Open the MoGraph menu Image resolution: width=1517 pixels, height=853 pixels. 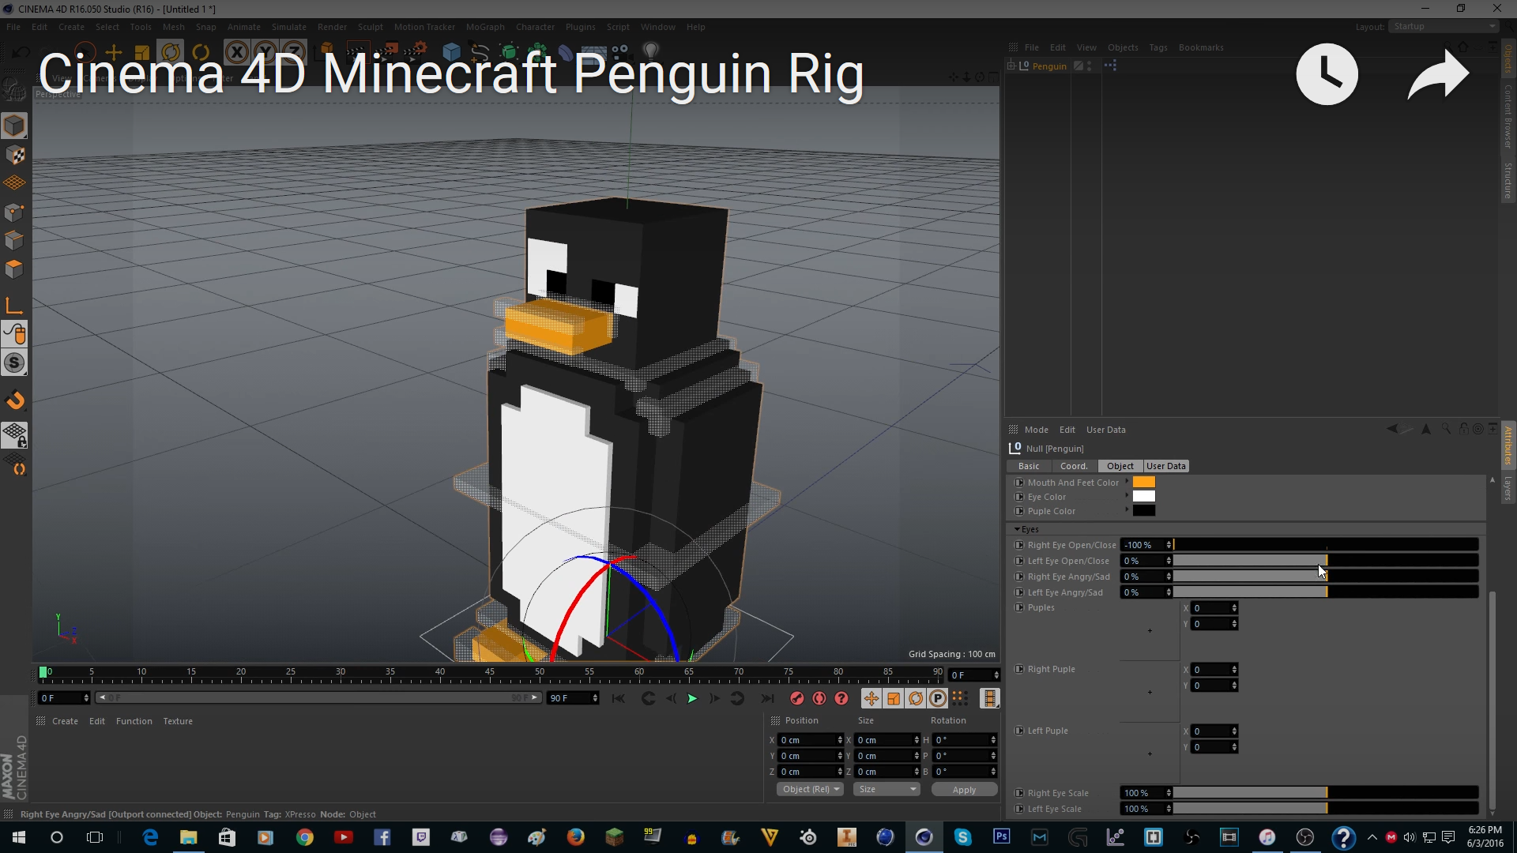[485, 27]
